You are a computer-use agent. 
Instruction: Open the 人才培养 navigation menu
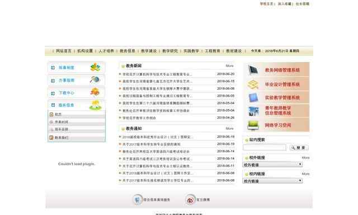(106, 51)
